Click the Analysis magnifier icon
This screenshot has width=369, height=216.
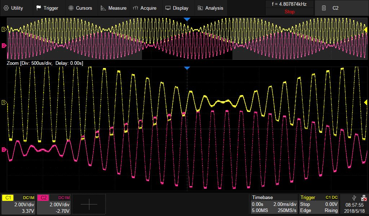200,8
